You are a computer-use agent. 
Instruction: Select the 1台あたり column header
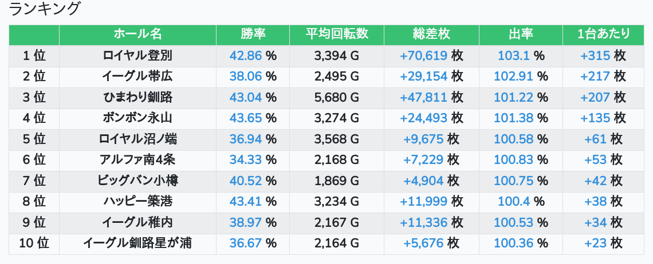[x=604, y=34]
